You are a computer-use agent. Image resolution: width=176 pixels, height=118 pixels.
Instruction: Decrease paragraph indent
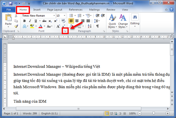[x=98, y=16]
